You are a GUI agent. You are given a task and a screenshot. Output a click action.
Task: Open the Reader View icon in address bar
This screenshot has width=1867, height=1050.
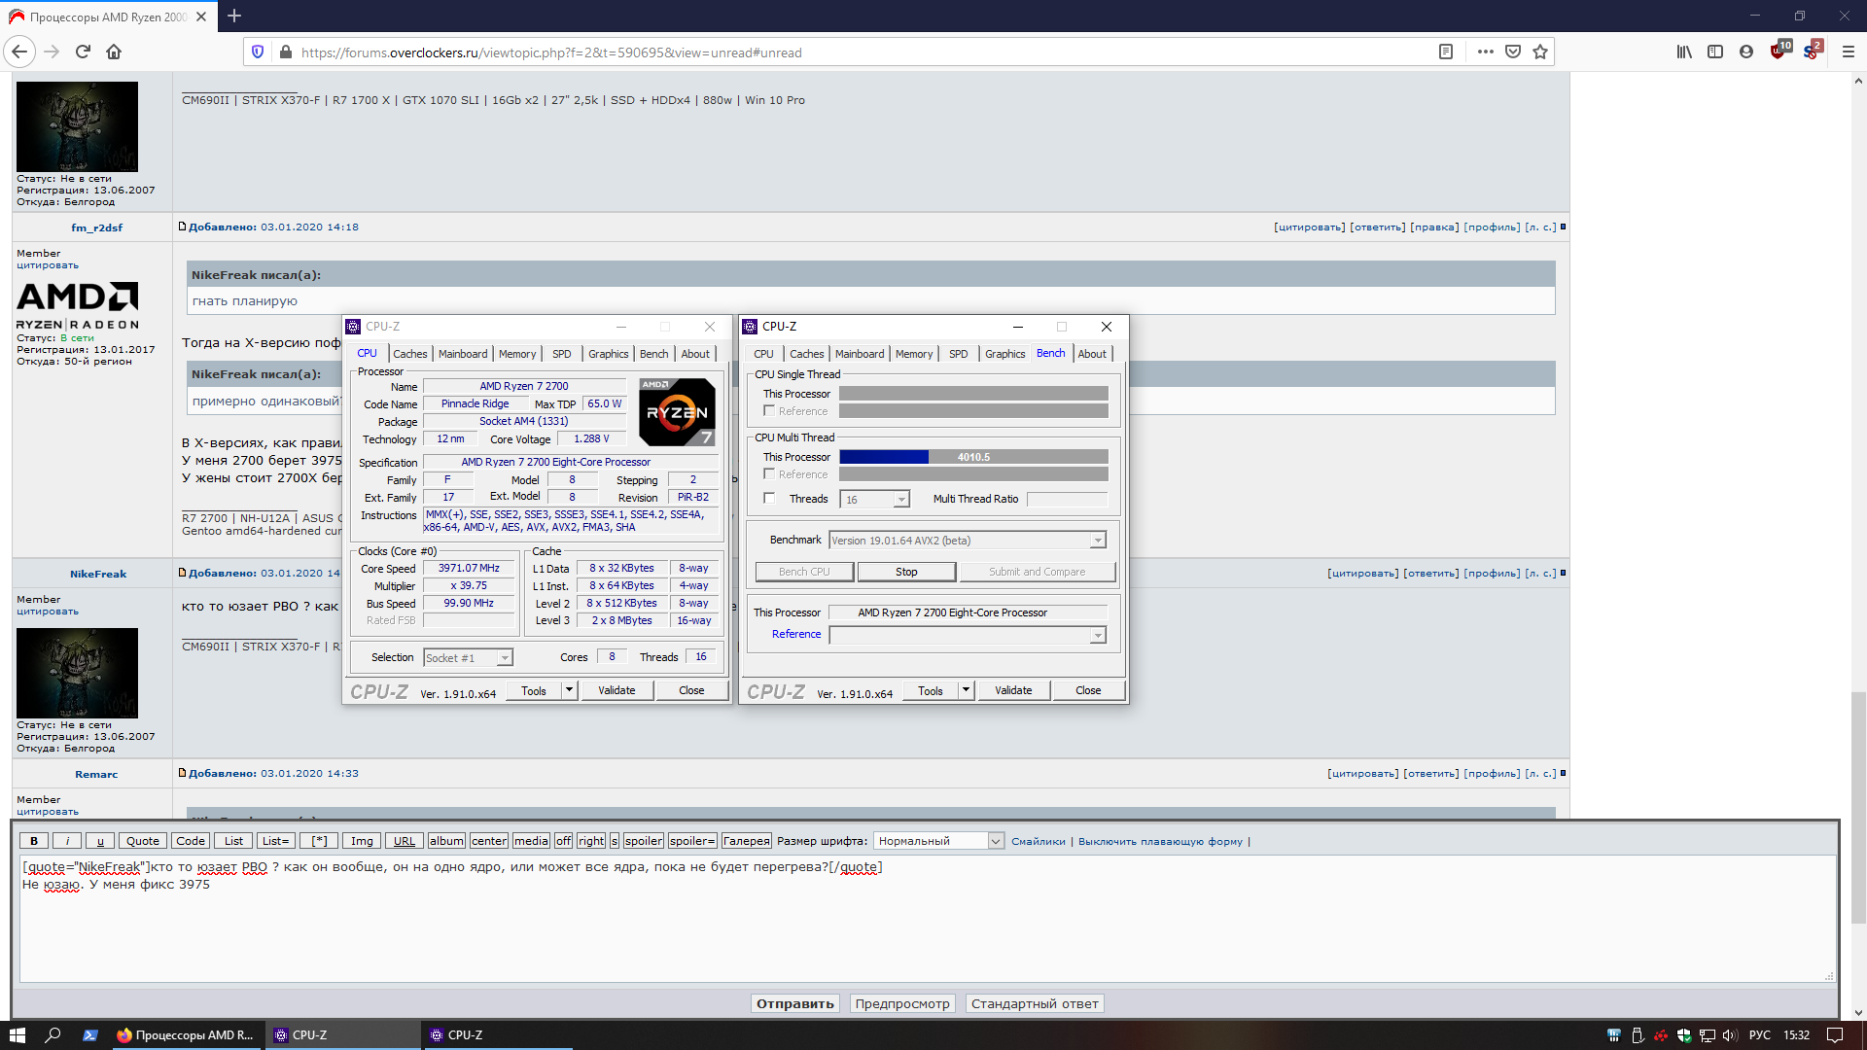(x=1446, y=52)
